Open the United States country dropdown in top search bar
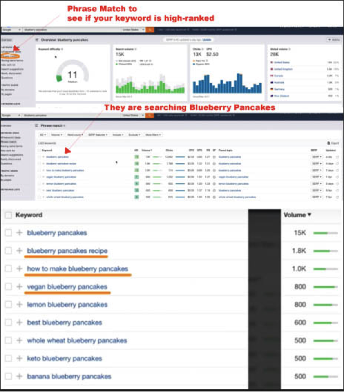Viewport: 344px width, 392px height. pyautogui.click(x=132, y=30)
